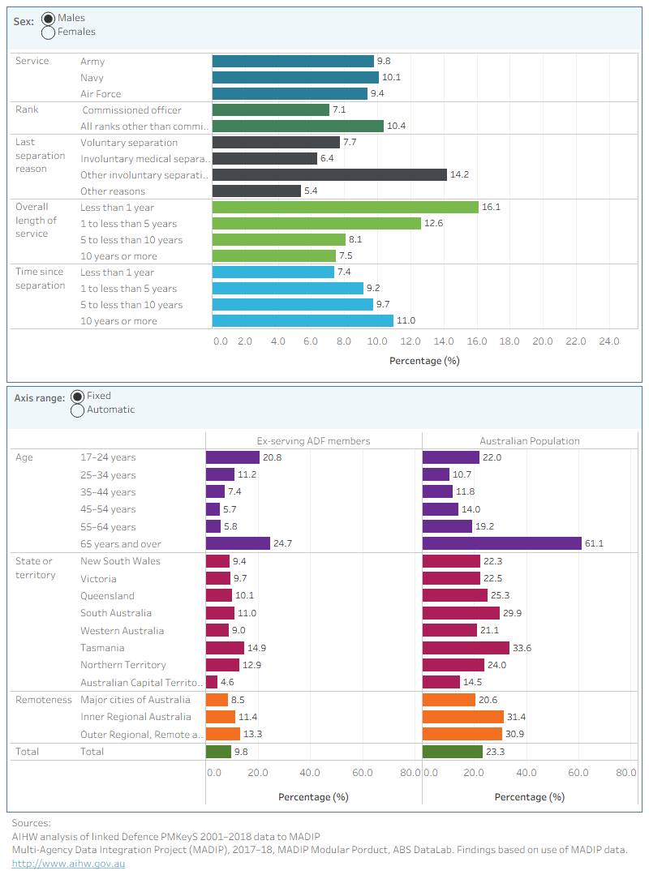Select the South Australia population bar (29.9)

click(461, 613)
